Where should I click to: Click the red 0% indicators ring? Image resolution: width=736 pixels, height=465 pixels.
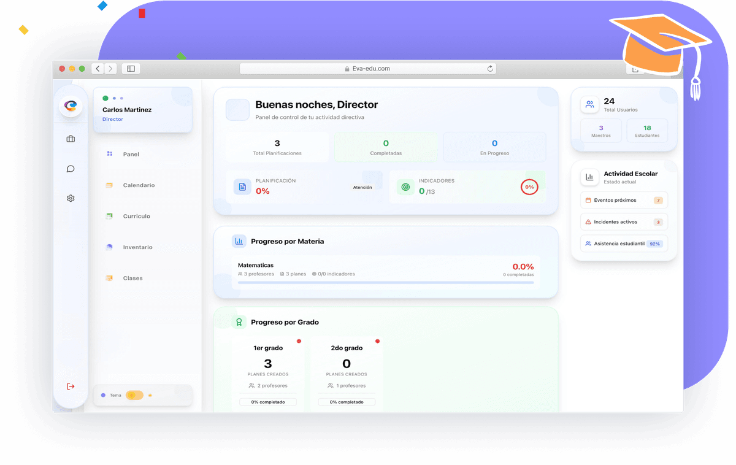point(529,186)
